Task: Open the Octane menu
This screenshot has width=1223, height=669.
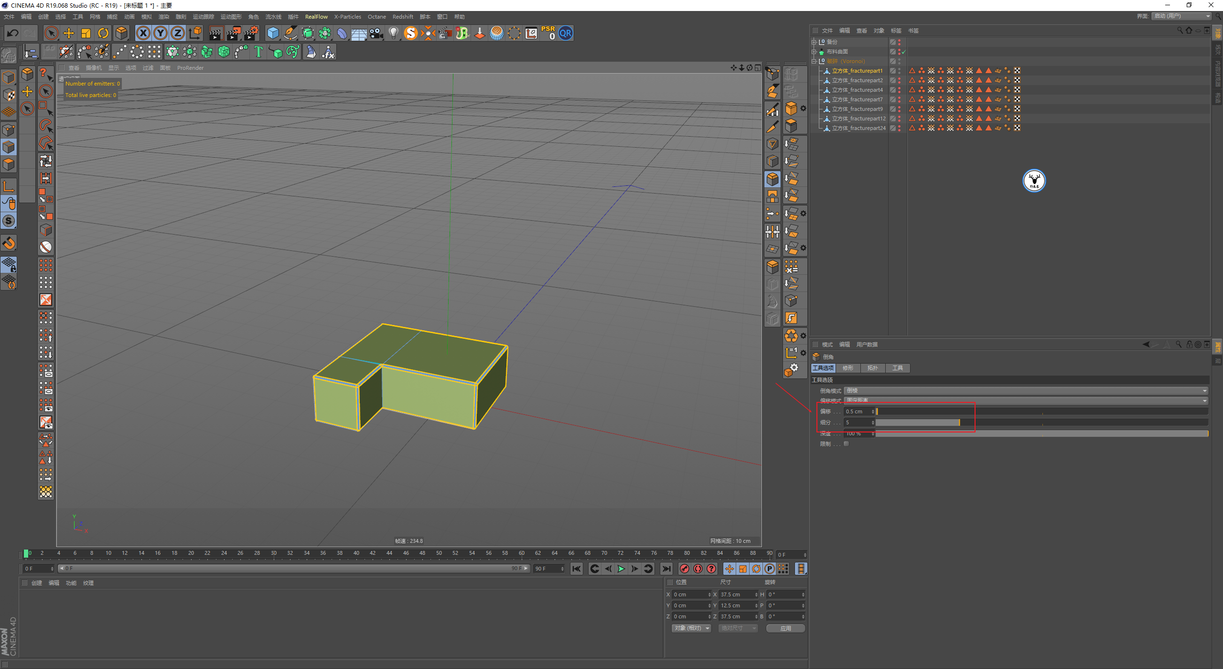Action: pyautogui.click(x=376, y=17)
